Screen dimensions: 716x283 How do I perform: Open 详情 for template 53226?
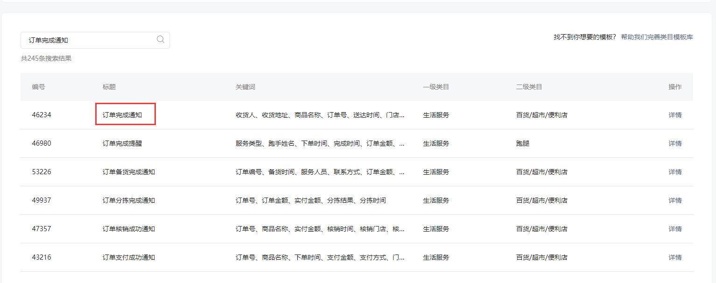(x=675, y=172)
